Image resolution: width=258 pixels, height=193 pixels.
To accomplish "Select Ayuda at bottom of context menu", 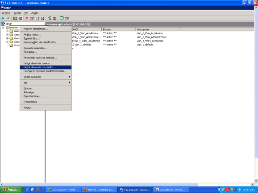I will pyautogui.click(x=46, y=108).
